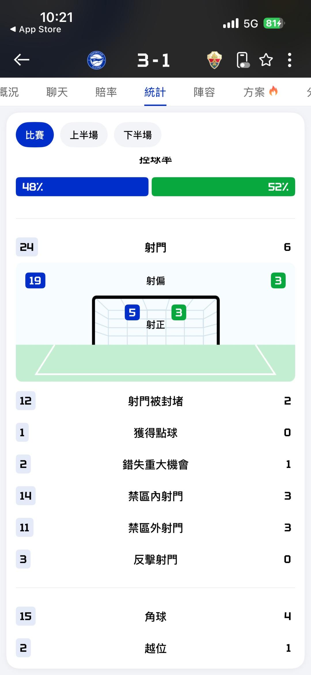Select the 上半場 first-half filter
The height and width of the screenshot is (675, 311).
pyautogui.click(x=84, y=135)
